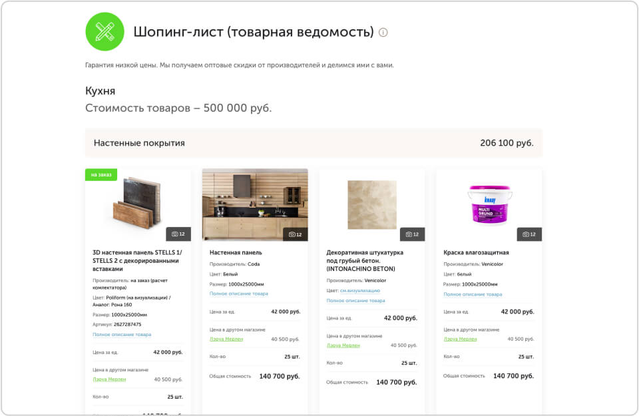Screen dimensions: 639x416
Task: Click the beige plaster texture swatch
Action: point(371,204)
